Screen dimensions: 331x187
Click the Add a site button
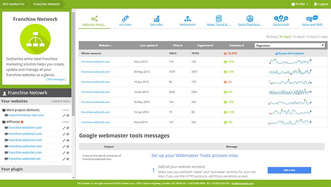click(x=289, y=170)
